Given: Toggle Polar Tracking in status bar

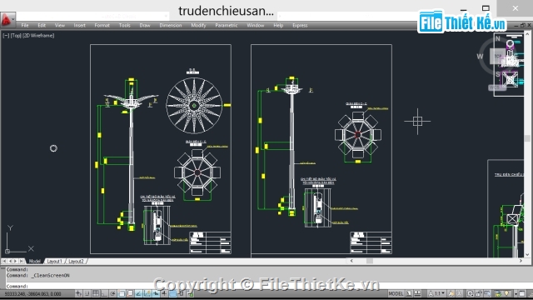Looking at the screenshot, I should [x=112, y=293].
